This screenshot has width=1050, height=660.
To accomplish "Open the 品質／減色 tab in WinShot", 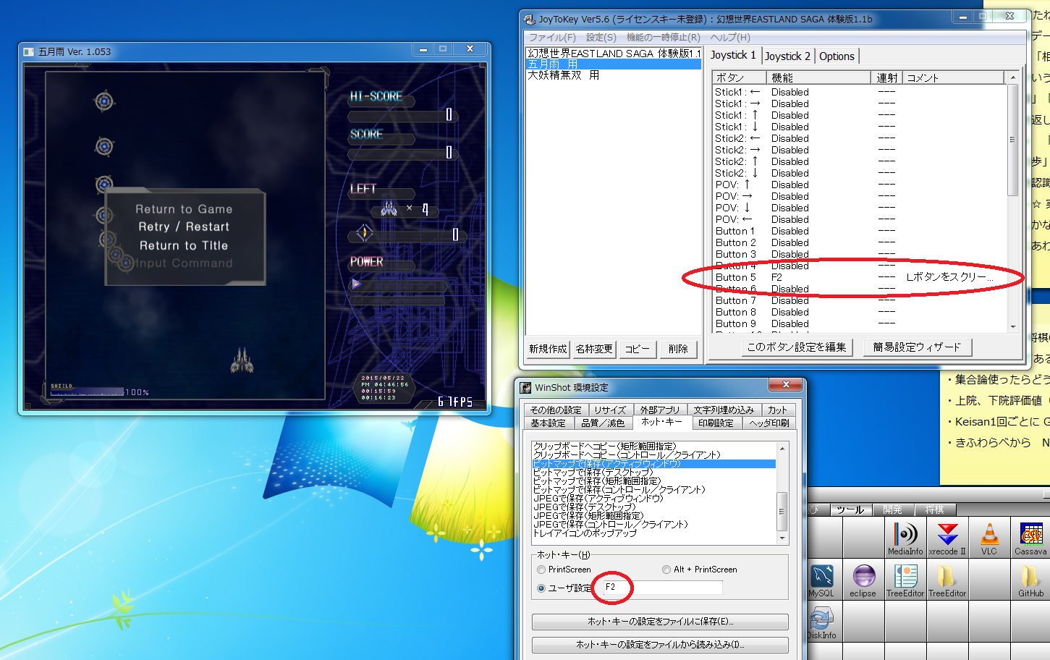I will pyautogui.click(x=603, y=423).
